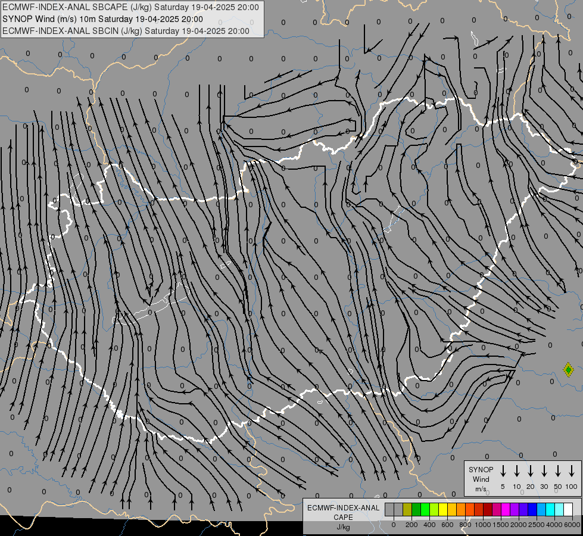Screen dimensions: 583x536
Task: Pick the yellow-green CAPE legend swatch
Action: coord(434,509)
